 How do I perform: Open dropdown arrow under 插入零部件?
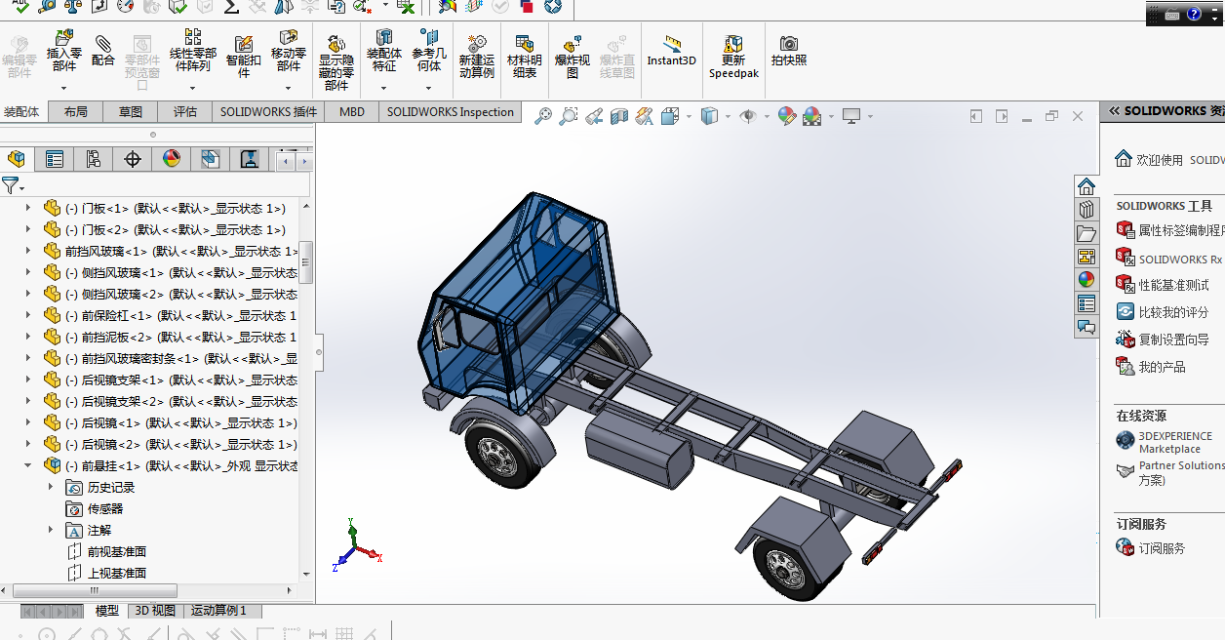click(64, 87)
